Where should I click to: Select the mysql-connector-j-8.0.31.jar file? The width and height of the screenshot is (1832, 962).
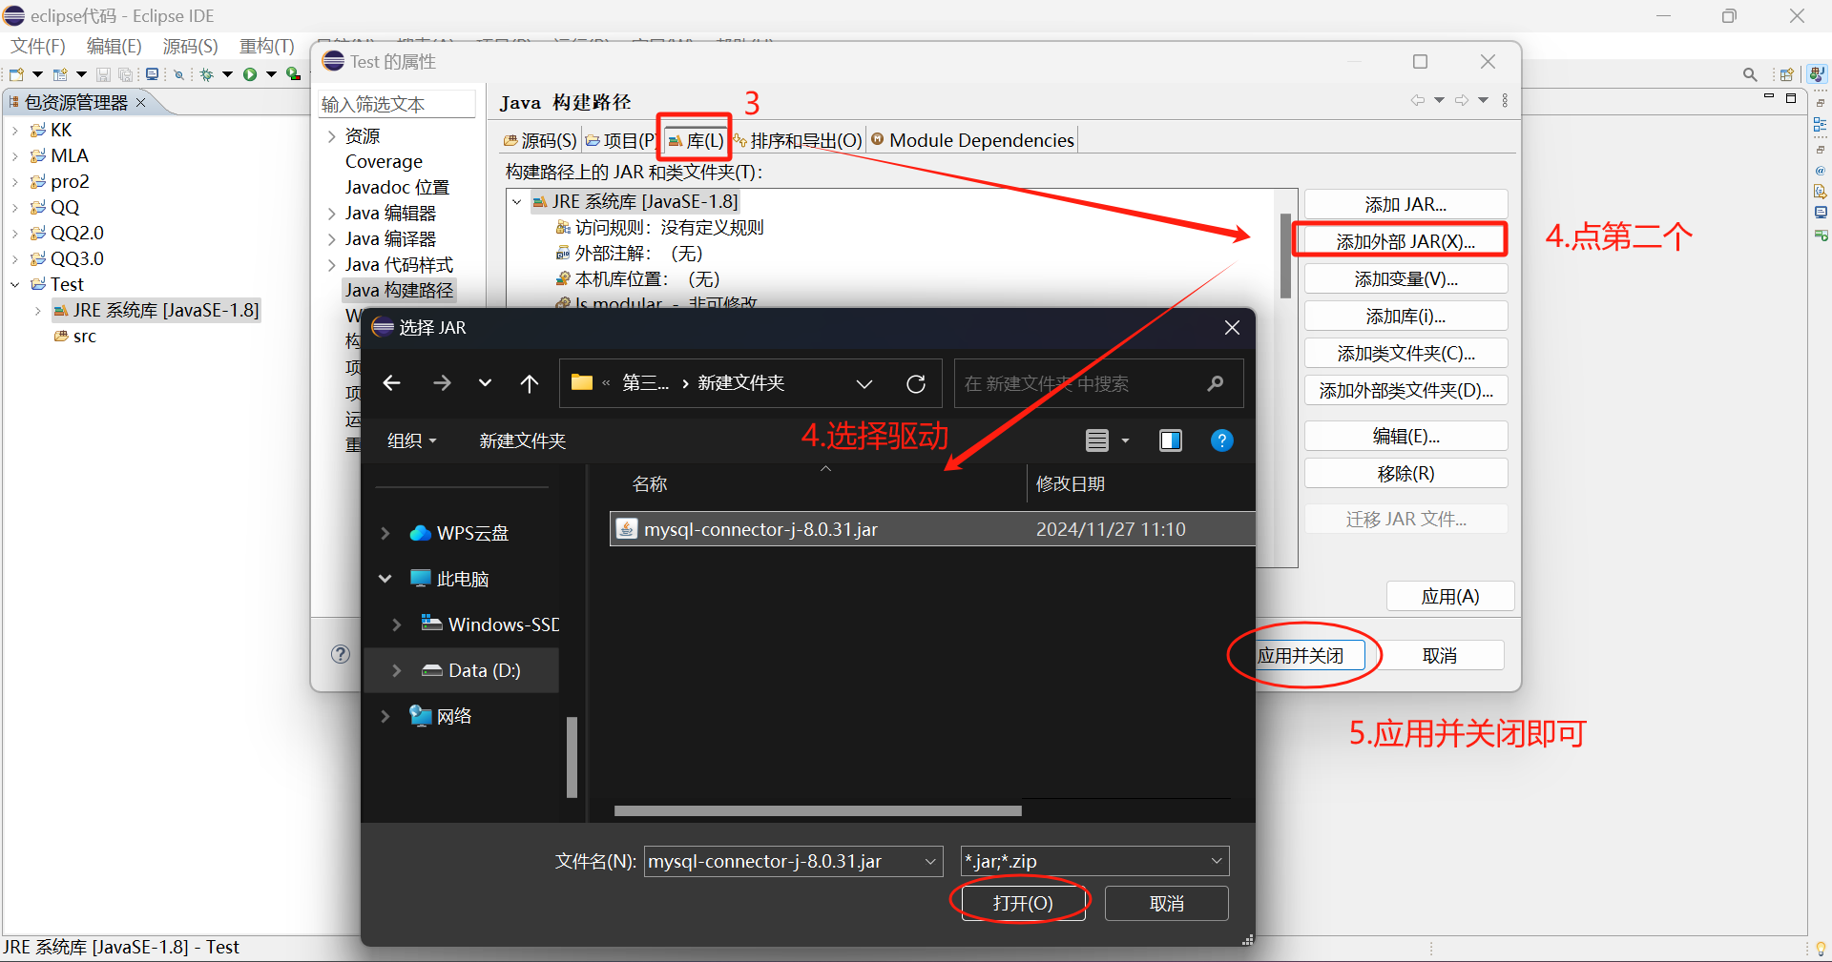click(931, 529)
